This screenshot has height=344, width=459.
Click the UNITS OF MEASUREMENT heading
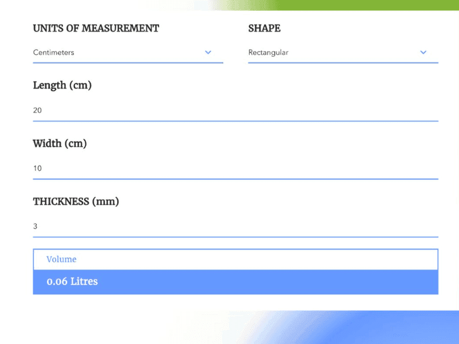tap(96, 29)
